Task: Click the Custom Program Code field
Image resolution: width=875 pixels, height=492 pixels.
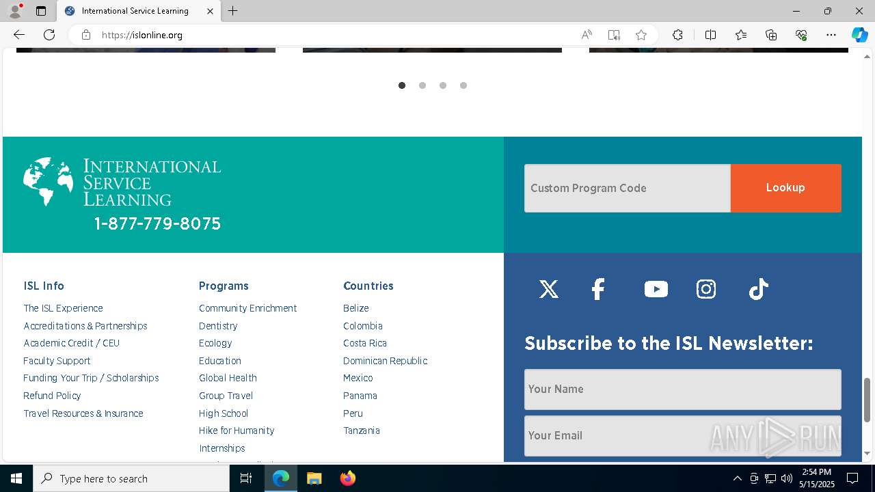Action: [628, 188]
